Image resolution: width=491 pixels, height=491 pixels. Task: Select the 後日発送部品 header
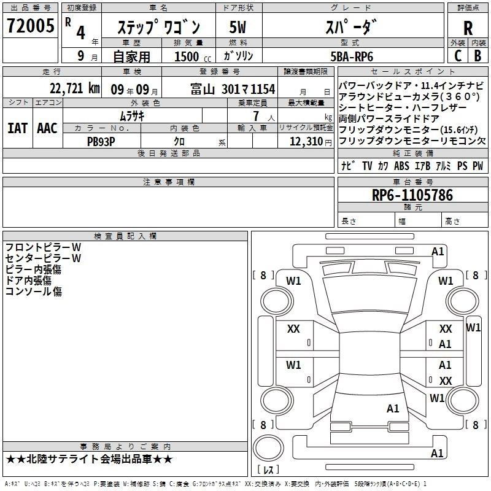168,153
